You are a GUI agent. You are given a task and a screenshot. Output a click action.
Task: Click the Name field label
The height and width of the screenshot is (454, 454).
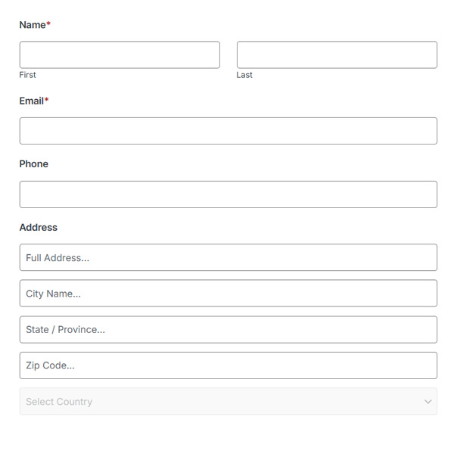33,25
